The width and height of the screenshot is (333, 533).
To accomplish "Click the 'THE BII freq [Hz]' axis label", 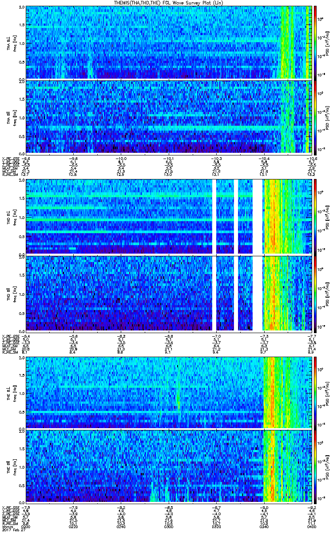I will [12, 466].
